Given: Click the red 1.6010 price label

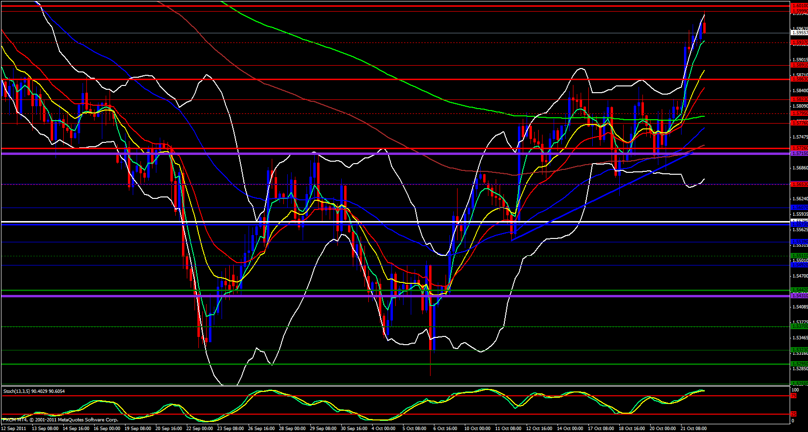Looking at the screenshot, I should coord(798,6).
